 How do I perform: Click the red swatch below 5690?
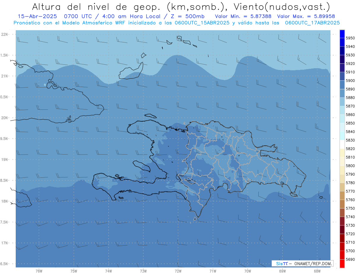click(x=342, y=264)
